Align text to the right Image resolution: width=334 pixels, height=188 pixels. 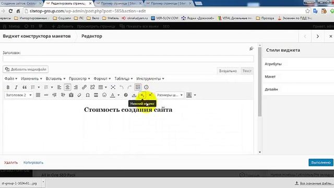click(x=76, y=87)
